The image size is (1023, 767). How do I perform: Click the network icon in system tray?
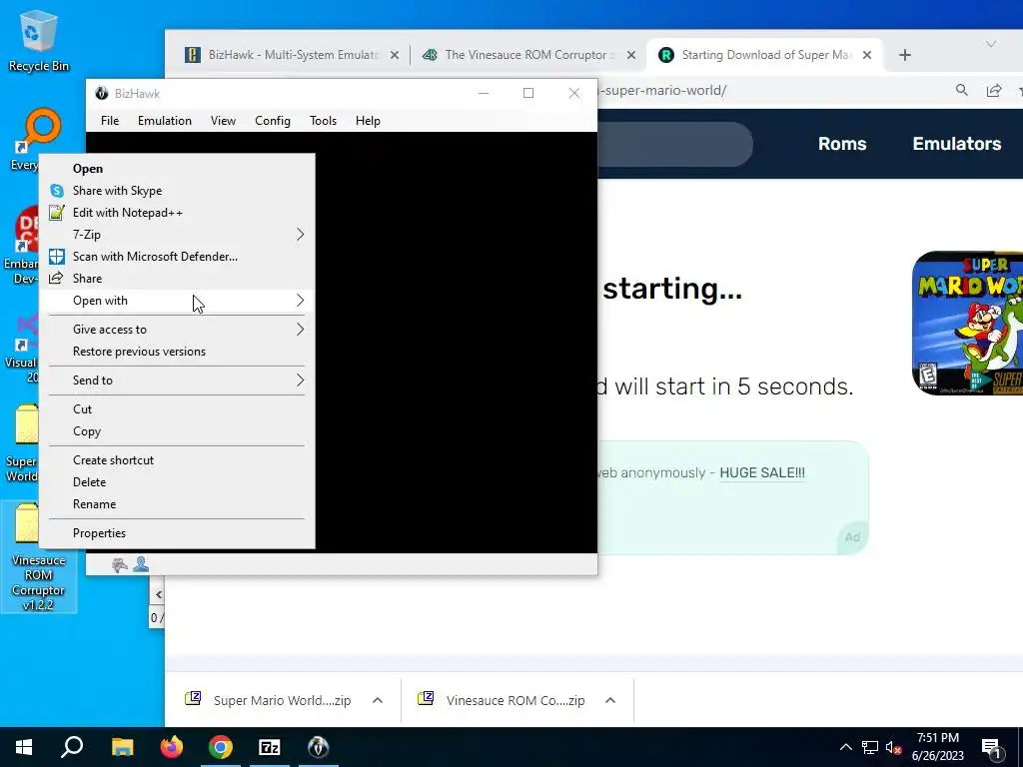tap(870, 748)
